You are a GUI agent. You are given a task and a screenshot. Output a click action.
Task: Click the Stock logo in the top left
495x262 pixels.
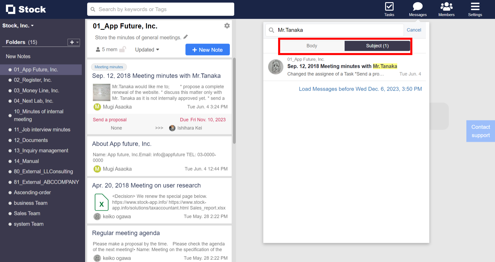coord(26,9)
